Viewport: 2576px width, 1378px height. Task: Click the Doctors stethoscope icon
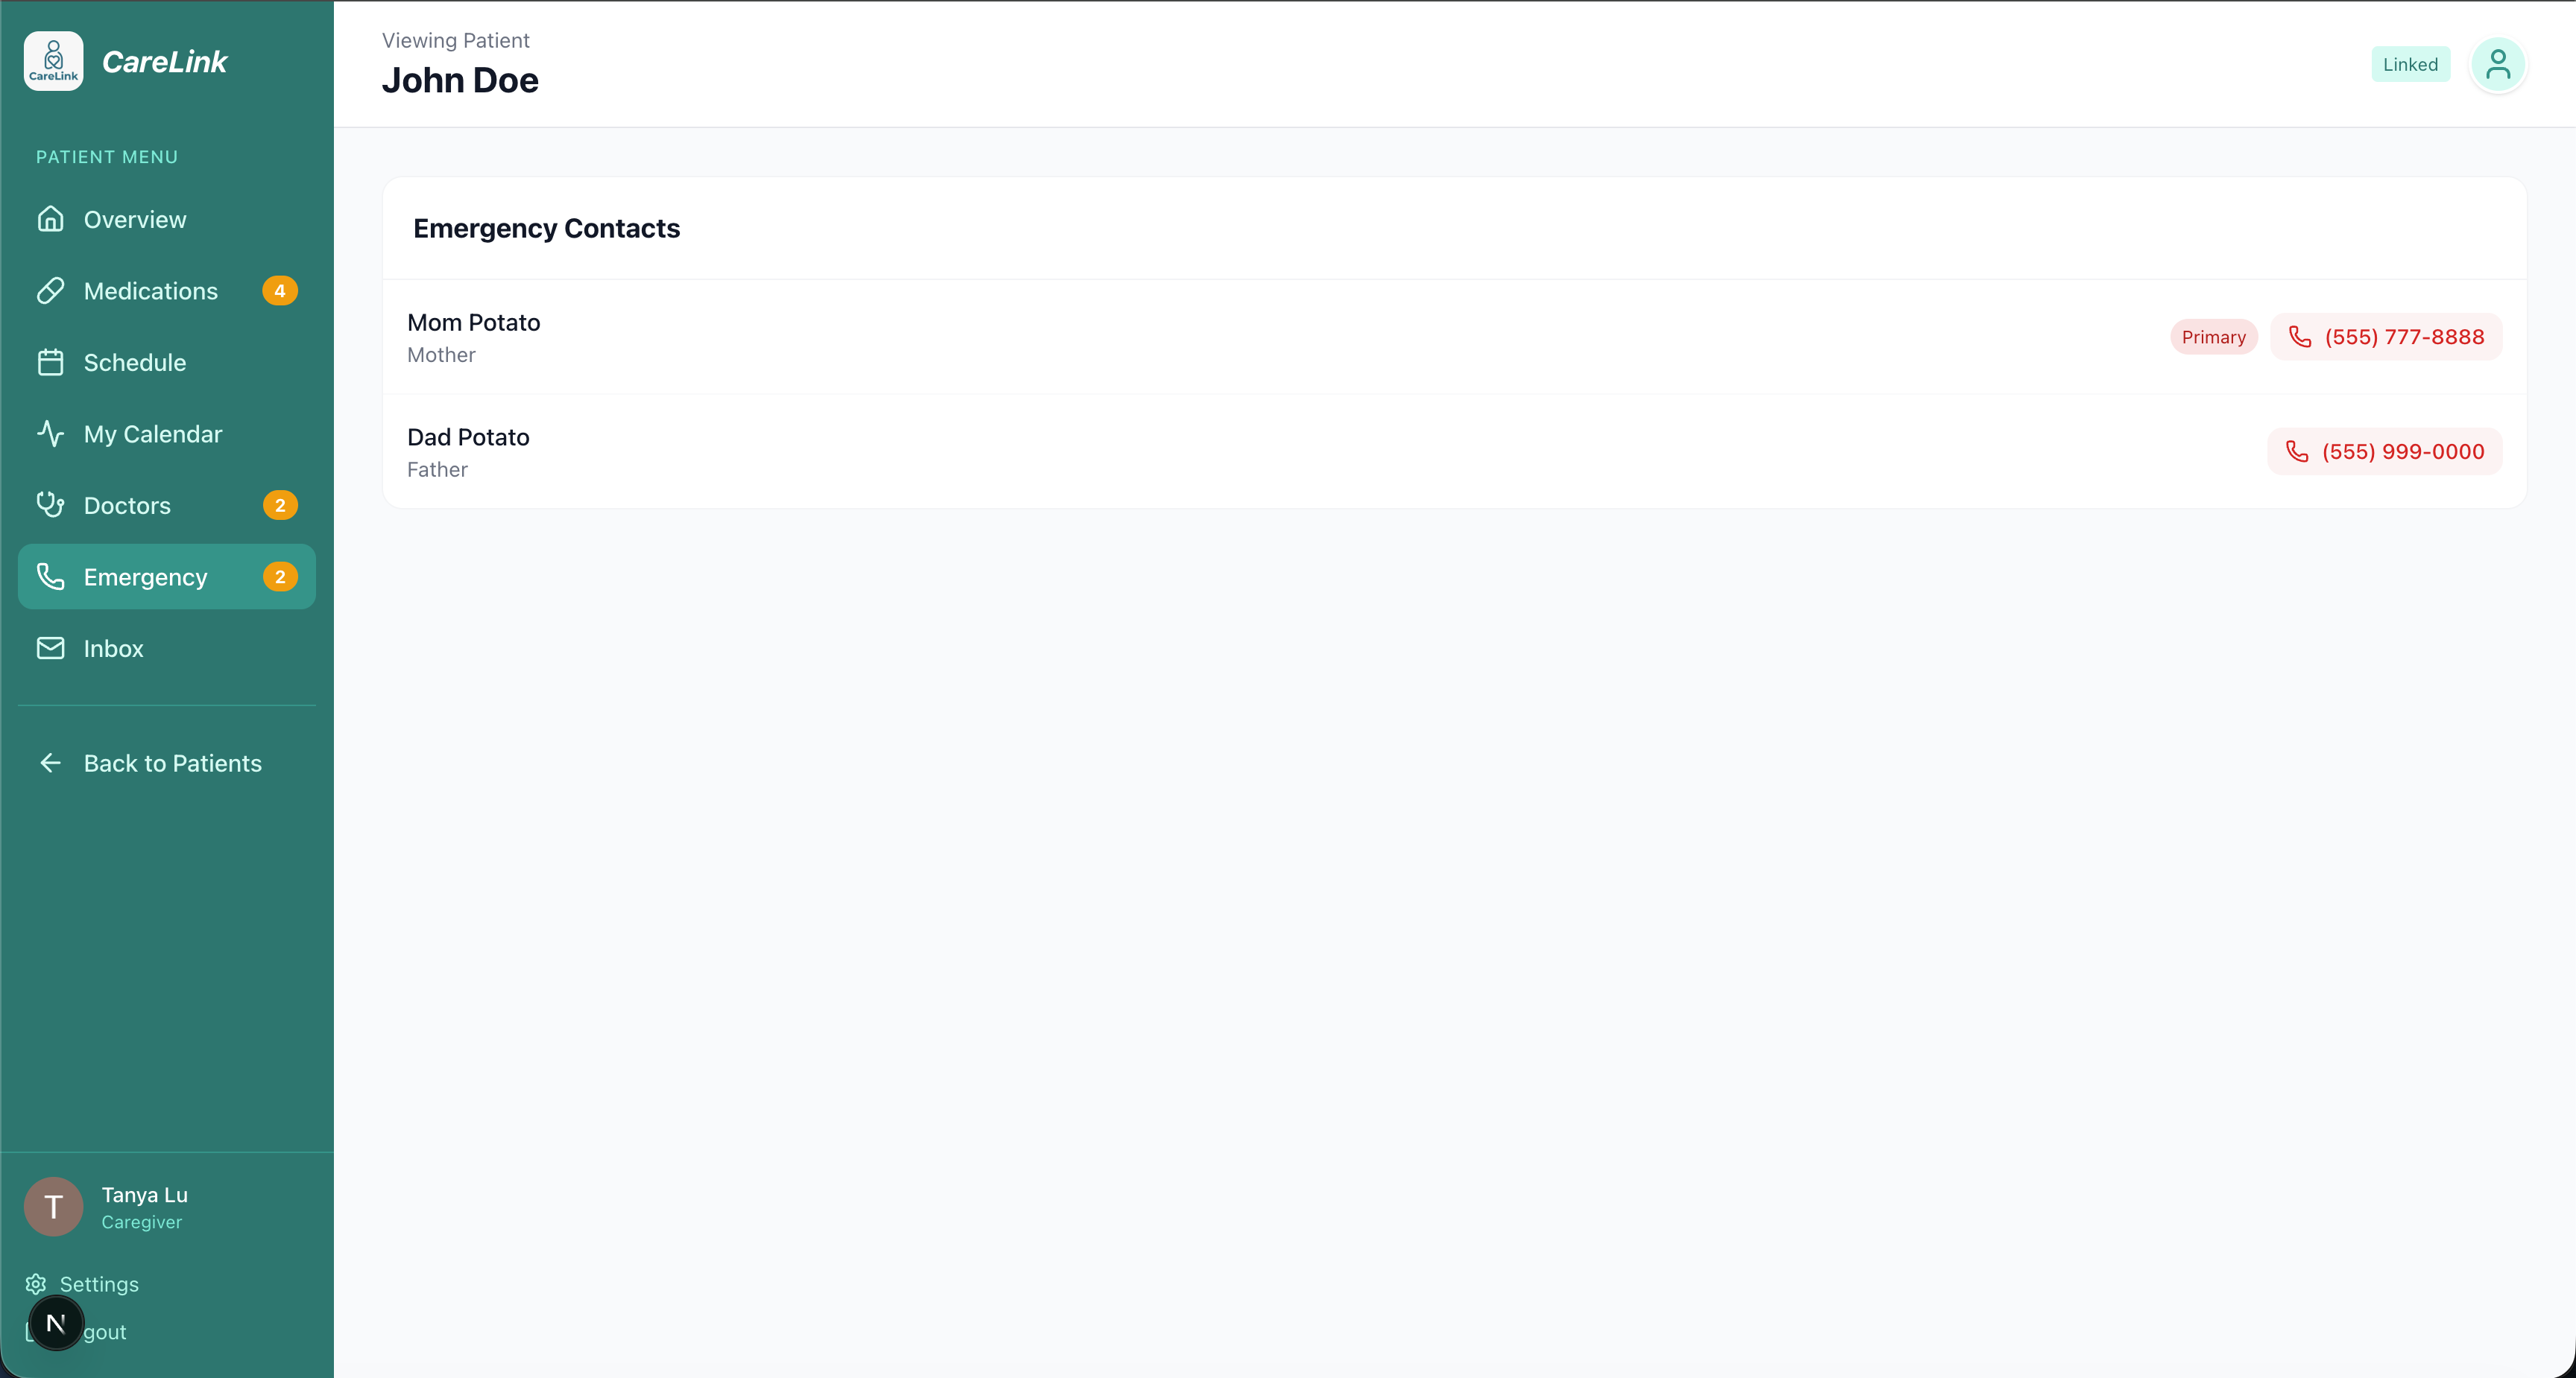pos(50,504)
